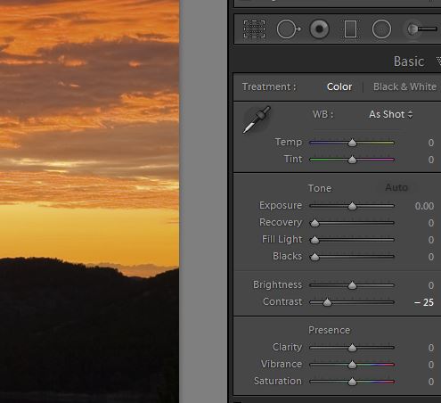This screenshot has height=403, width=441.
Task: Click the Auto tone button
Action: tap(396, 187)
